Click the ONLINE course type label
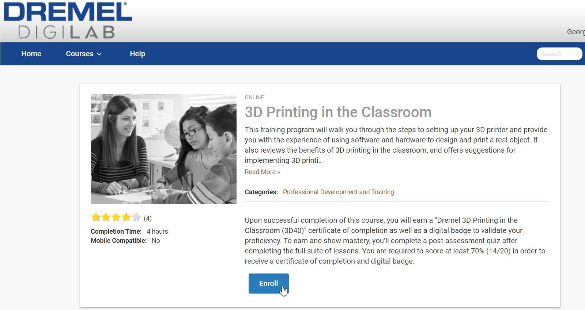 tap(254, 97)
